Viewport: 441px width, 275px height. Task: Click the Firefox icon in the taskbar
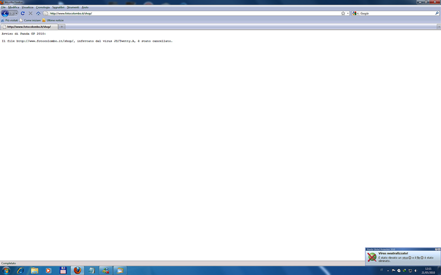click(x=77, y=270)
